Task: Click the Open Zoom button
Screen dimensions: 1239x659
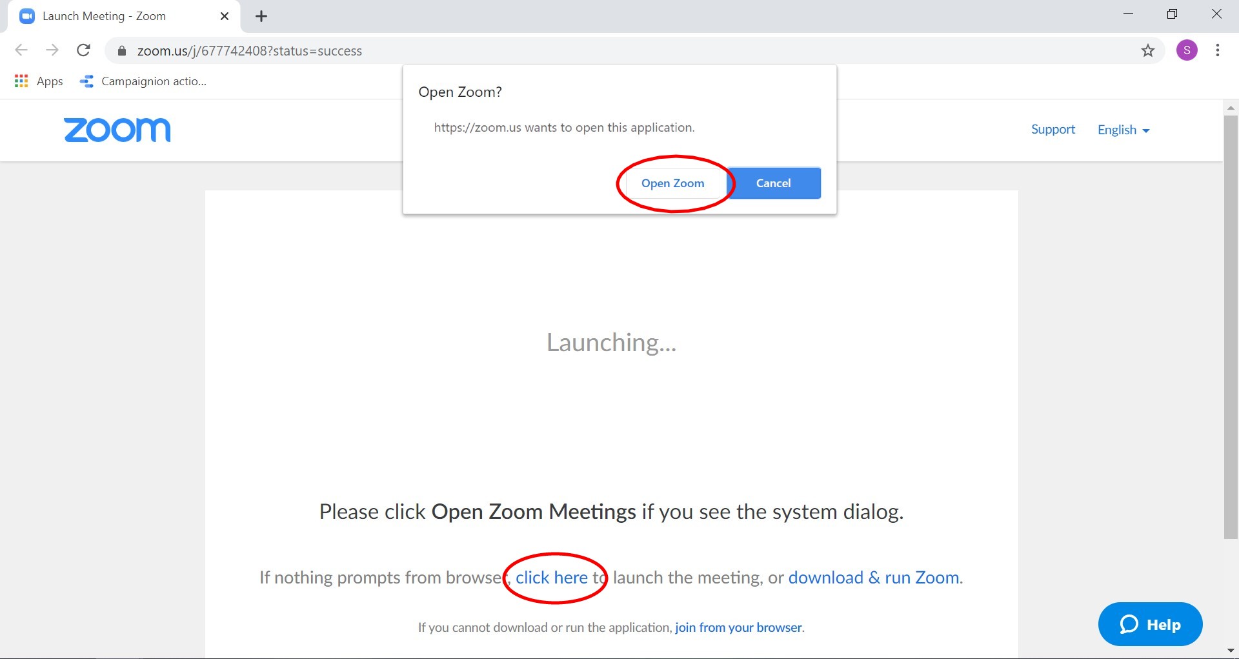Action: click(673, 183)
